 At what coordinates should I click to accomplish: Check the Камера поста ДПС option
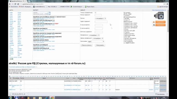[124, 31]
